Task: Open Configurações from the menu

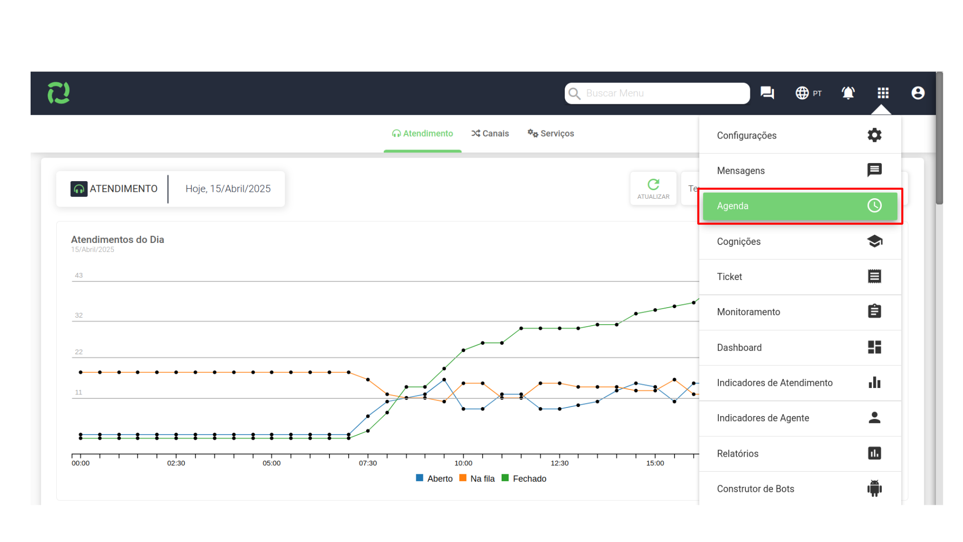Action: pyautogui.click(x=800, y=135)
